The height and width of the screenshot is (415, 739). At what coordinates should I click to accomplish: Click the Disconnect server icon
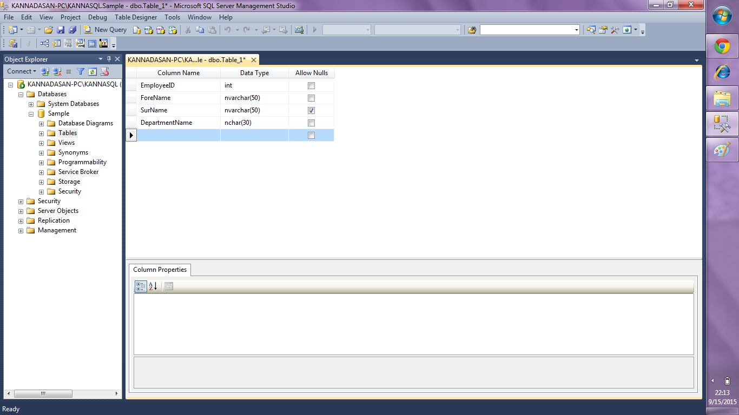pos(57,71)
